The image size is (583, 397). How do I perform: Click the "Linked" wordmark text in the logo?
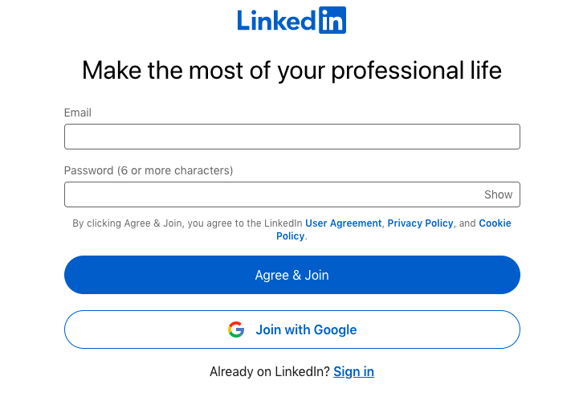coord(277,21)
